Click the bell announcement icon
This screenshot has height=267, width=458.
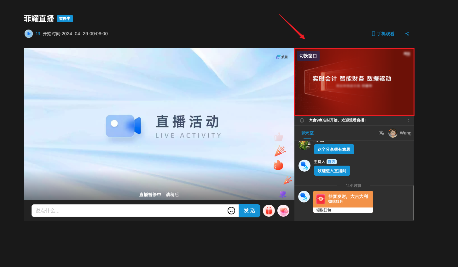[302, 120]
